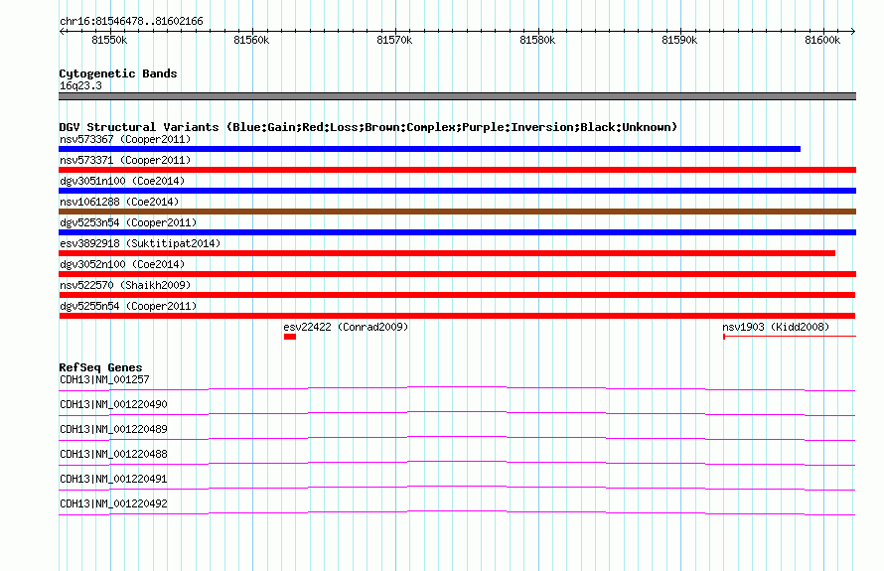Click the 81590k ruler tick label
The image size is (884, 571).
pyautogui.click(x=680, y=40)
